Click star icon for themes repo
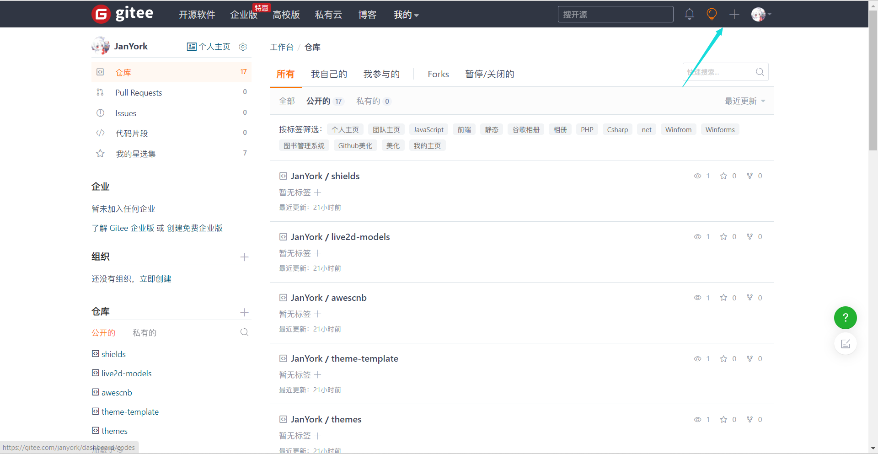The height and width of the screenshot is (454, 878). (723, 419)
